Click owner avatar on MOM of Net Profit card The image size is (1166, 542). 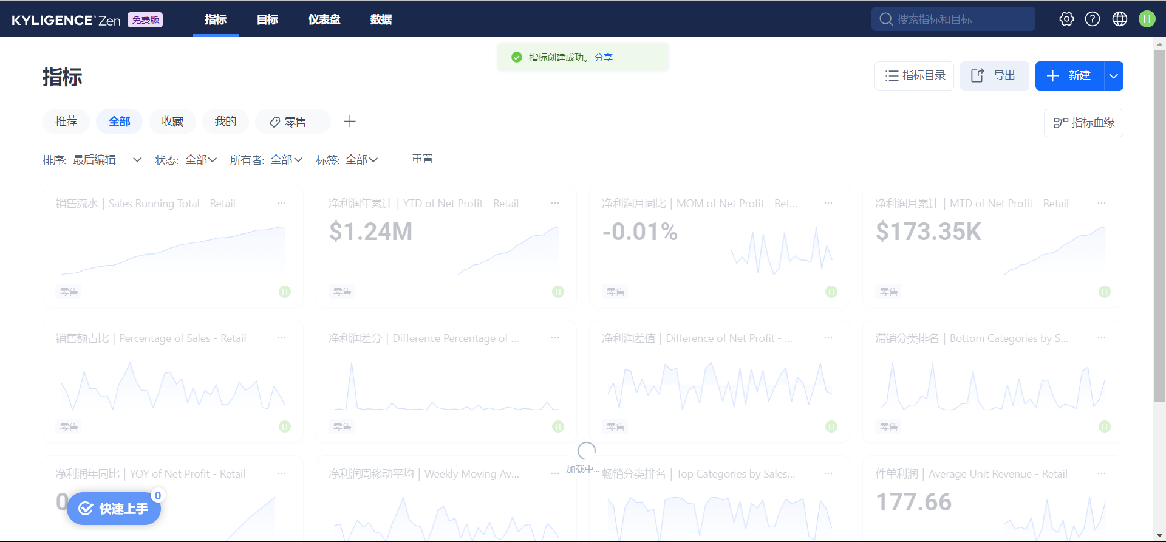coord(831,292)
